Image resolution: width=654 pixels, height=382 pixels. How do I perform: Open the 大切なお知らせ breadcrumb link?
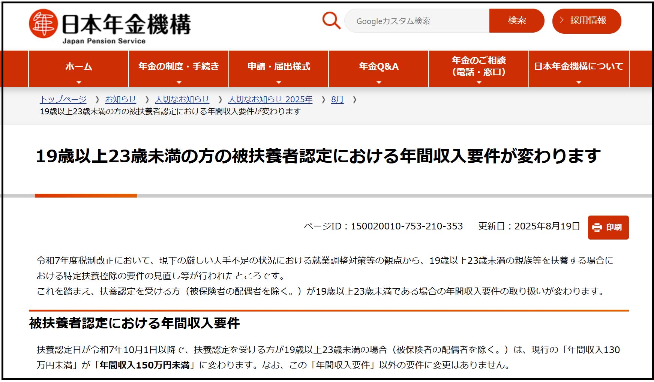[x=182, y=99]
